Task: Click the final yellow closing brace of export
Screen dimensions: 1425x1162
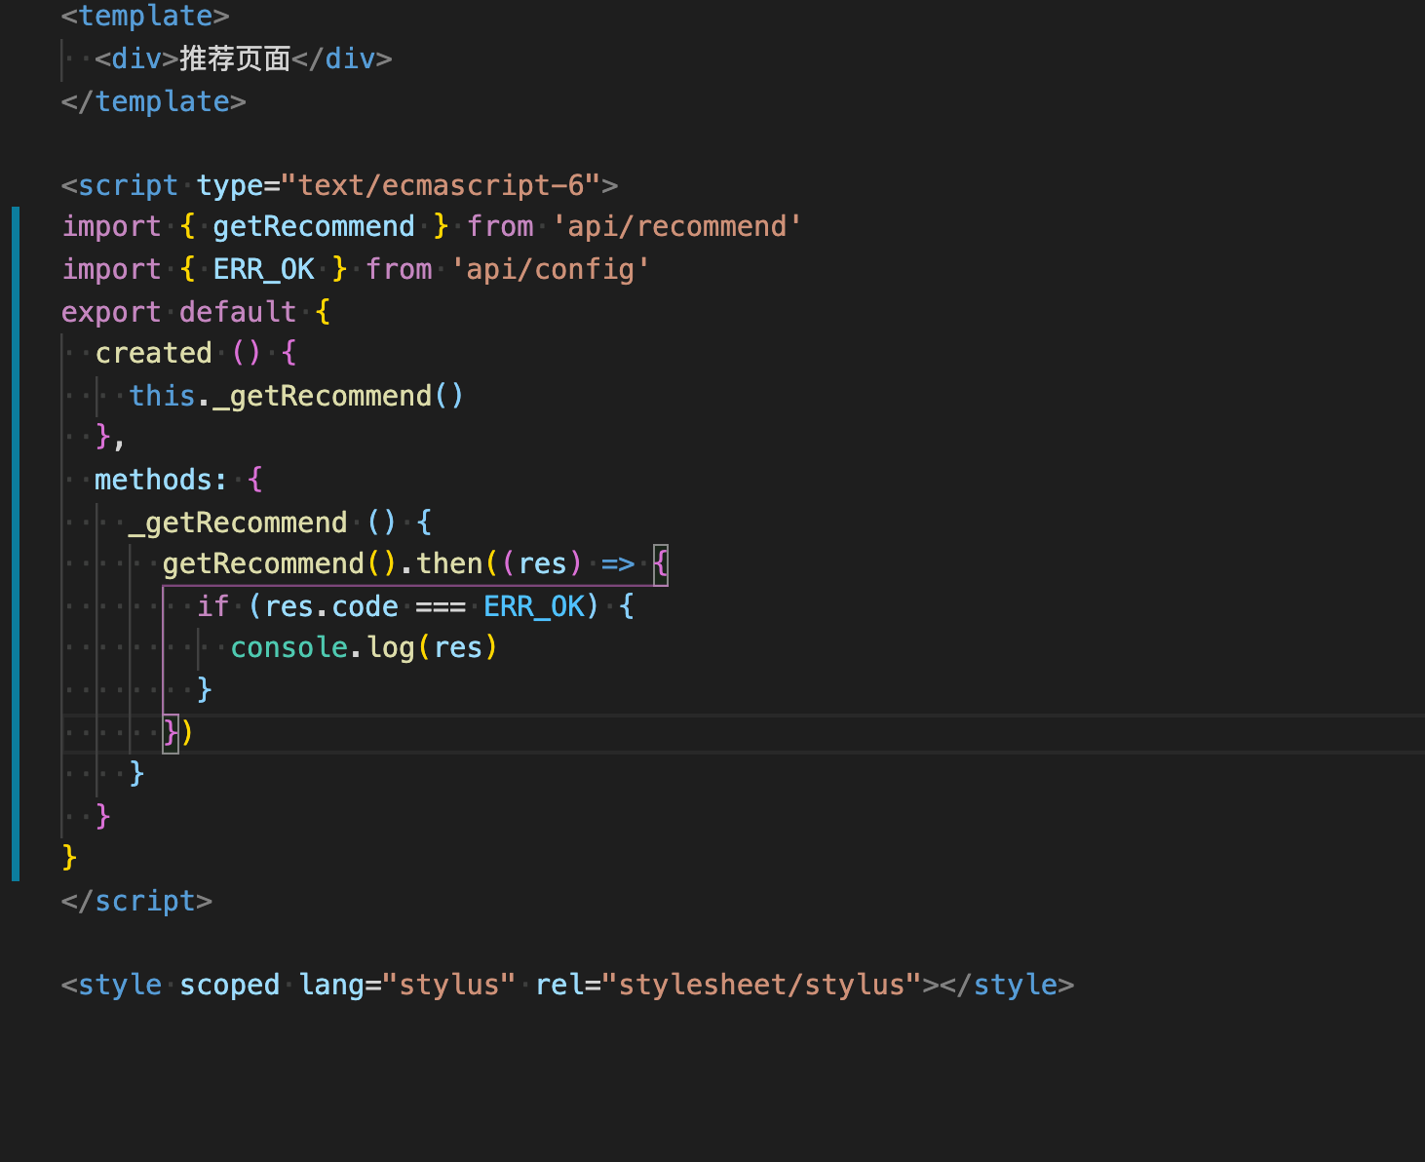Action: [x=69, y=858]
